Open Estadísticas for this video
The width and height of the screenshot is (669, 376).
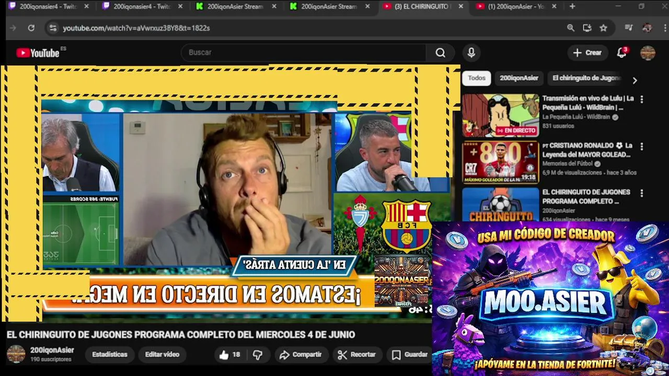[110, 355]
